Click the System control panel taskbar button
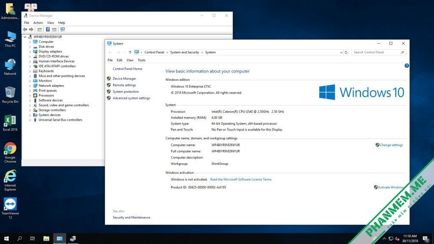Screen dimensions: 434x244 point(59,238)
